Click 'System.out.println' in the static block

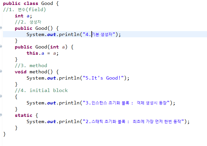click(53, 121)
